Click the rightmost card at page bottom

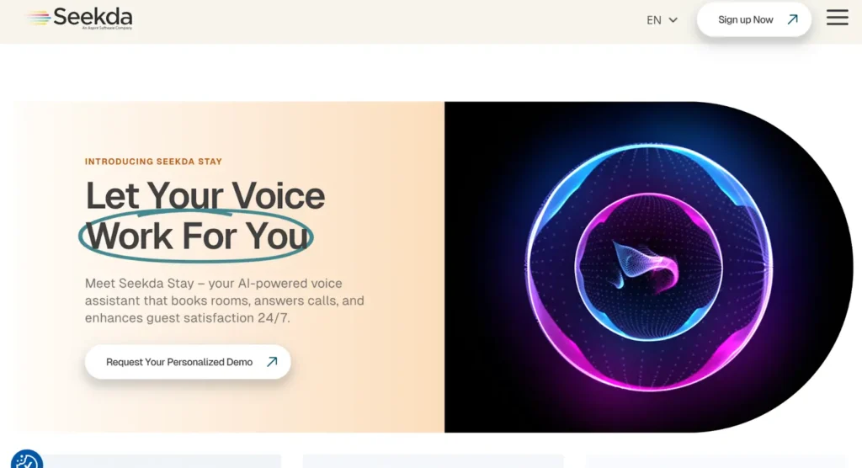point(716,461)
